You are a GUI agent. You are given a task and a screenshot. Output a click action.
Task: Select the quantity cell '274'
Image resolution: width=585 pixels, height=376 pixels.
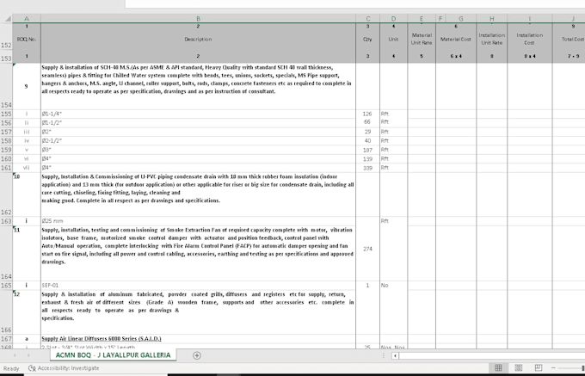click(x=368, y=250)
